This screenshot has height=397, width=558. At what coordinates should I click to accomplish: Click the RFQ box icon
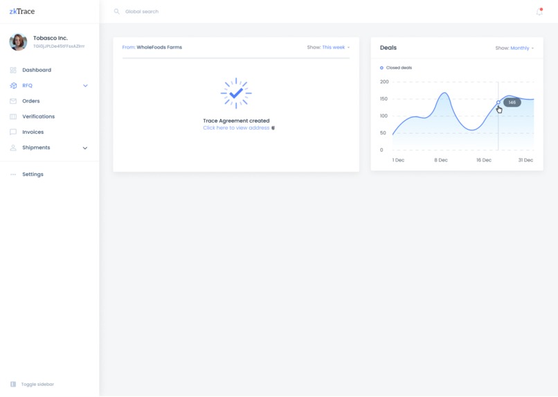[x=13, y=85]
